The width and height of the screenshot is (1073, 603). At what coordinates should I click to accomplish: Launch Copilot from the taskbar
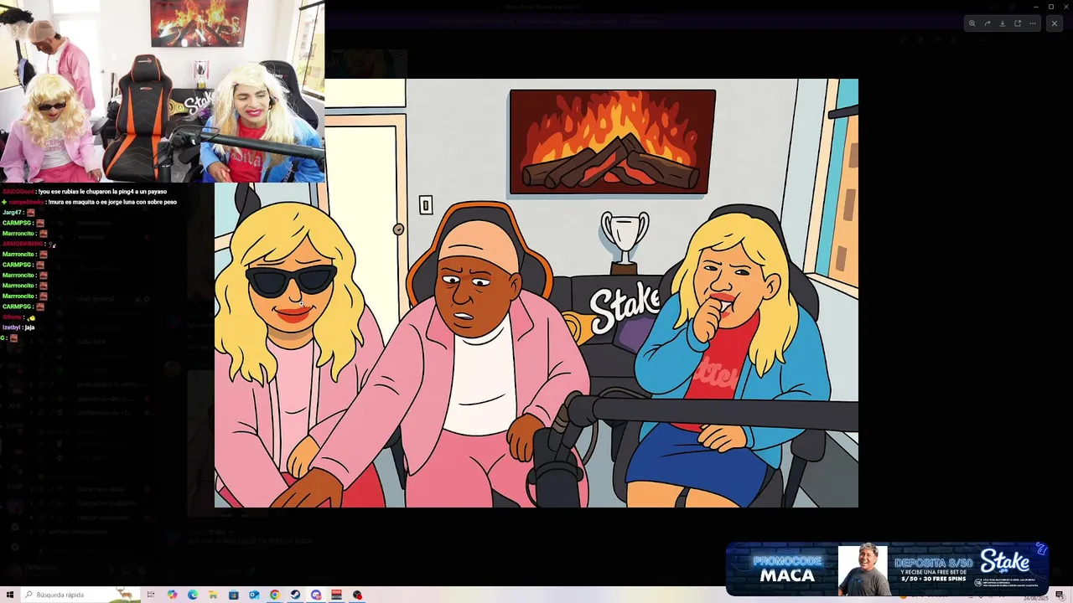[x=172, y=595]
